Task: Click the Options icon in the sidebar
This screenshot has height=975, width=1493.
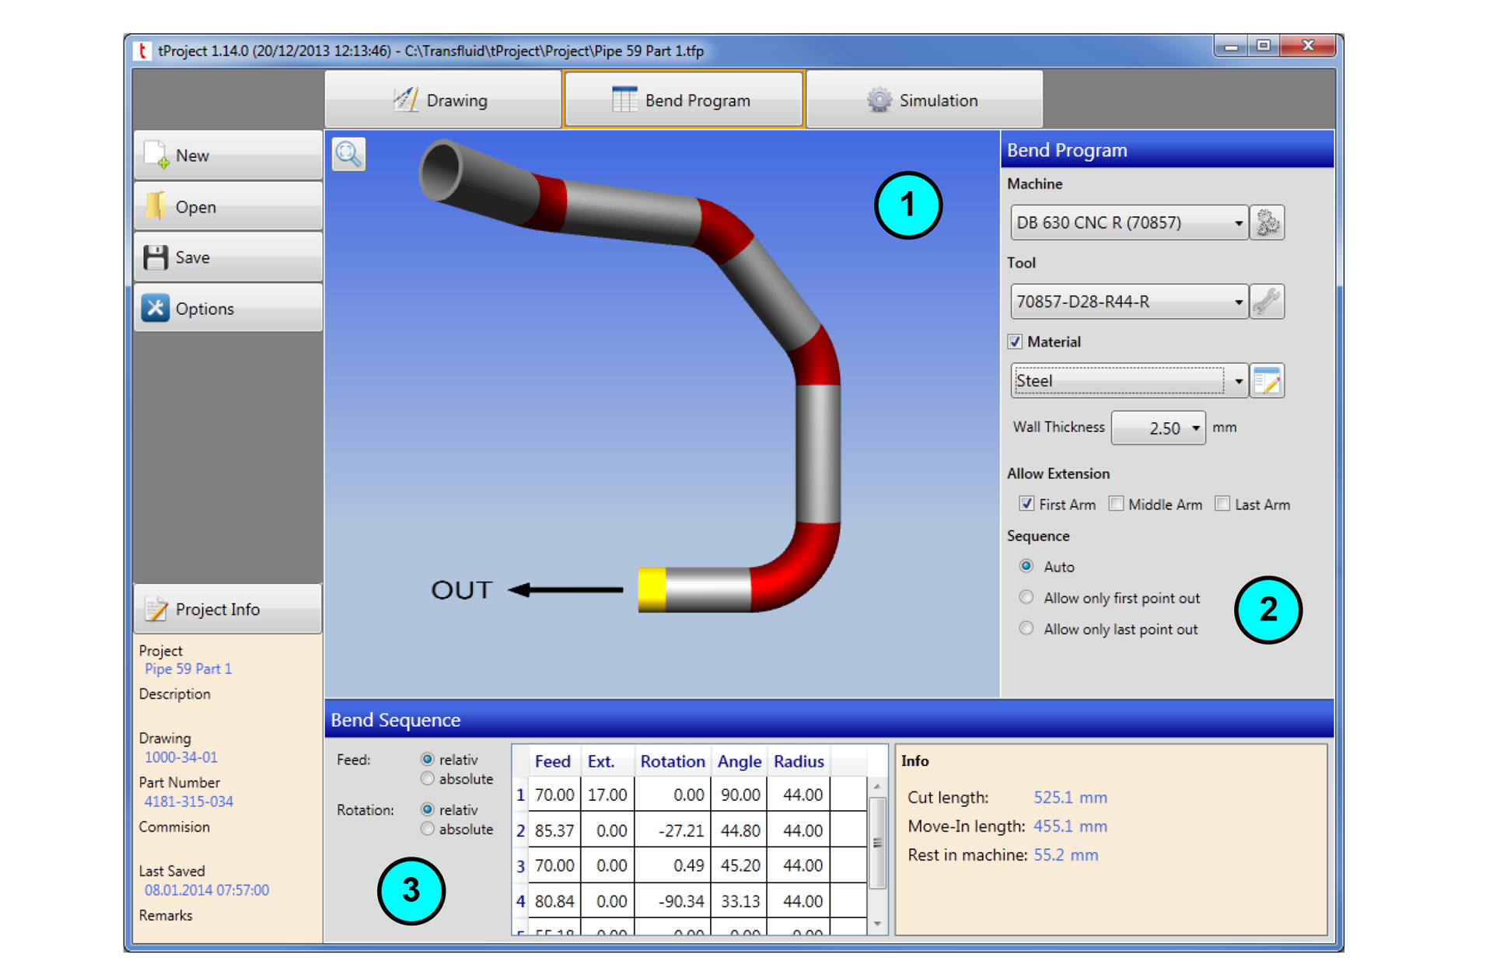Action: (156, 308)
